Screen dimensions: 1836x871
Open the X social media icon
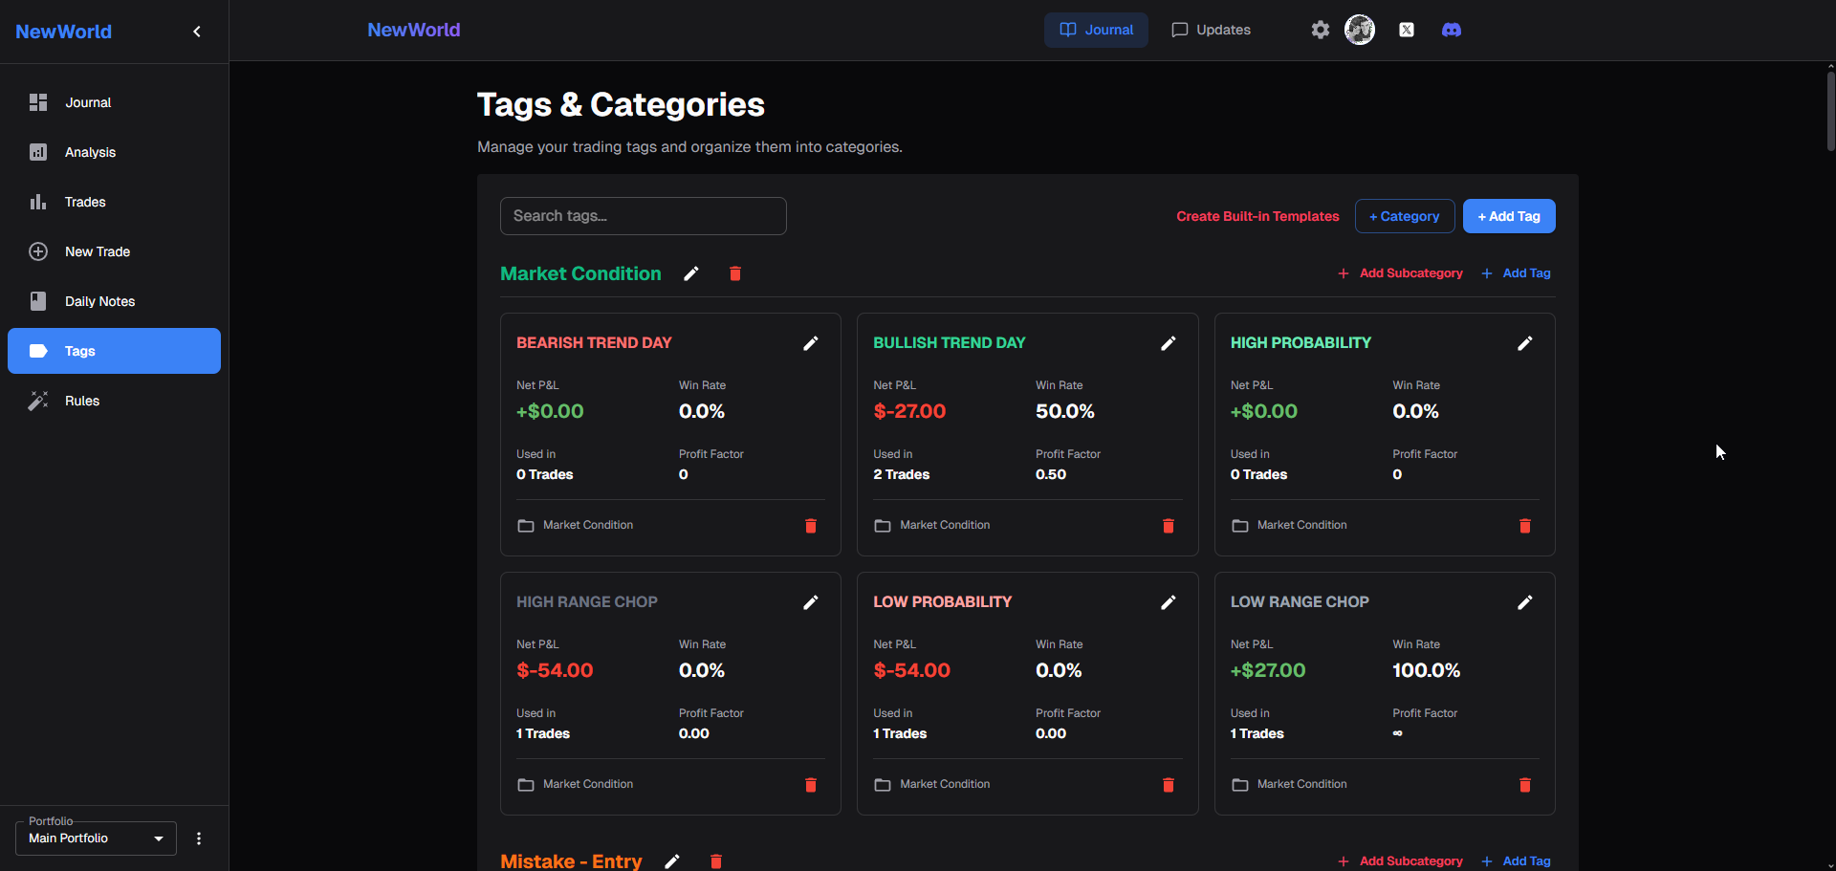click(1406, 30)
